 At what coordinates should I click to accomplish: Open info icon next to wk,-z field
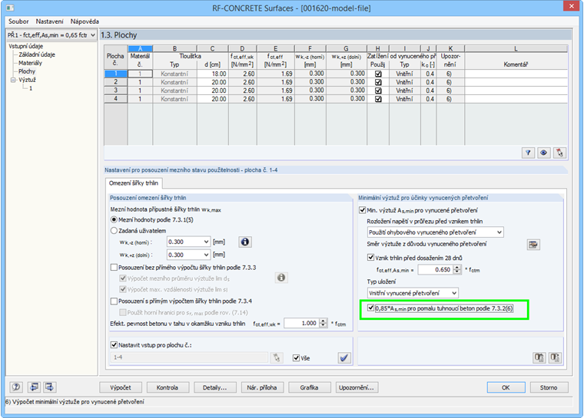(x=244, y=242)
